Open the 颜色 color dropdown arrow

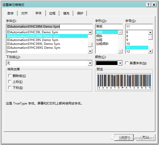coord(120,63)
